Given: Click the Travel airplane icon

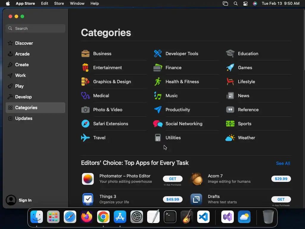Looking at the screenshot, I should pos(85,138).
